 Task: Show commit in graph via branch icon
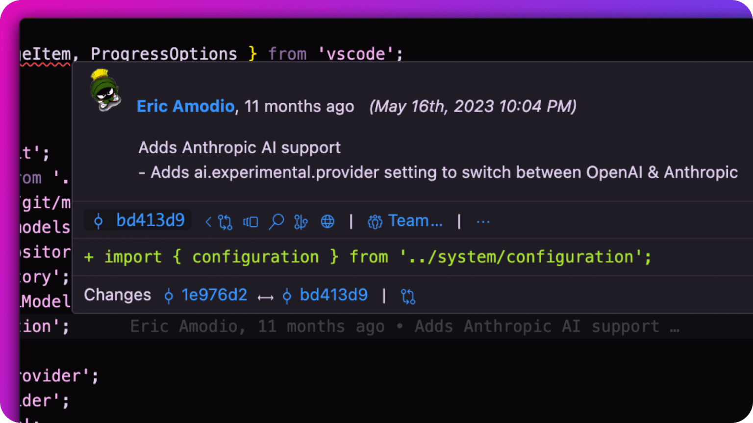pos(301,222)
